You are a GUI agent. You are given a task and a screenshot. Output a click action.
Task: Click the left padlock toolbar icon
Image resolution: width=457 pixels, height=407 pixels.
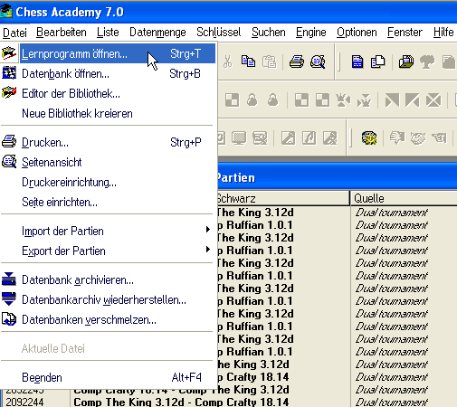[x=252, y=99]
